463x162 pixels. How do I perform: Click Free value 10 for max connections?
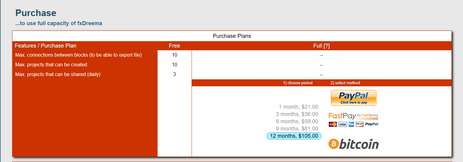[175, 55]
